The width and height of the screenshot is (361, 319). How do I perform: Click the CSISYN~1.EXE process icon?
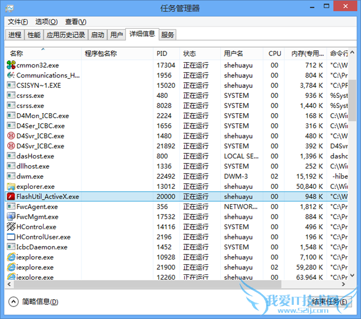tap(11, 85)
